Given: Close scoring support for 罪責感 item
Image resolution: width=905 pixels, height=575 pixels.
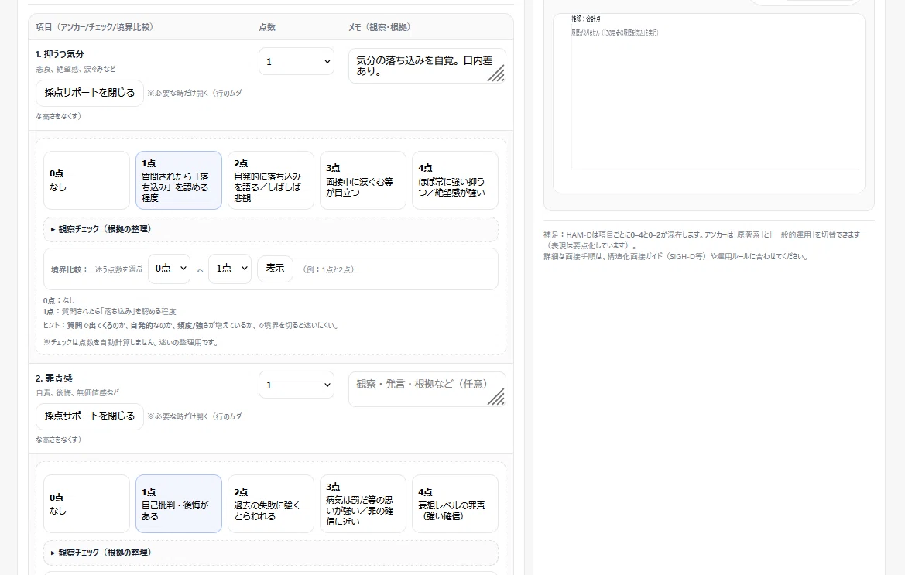Looking at the screenshot, I should 90,416.
